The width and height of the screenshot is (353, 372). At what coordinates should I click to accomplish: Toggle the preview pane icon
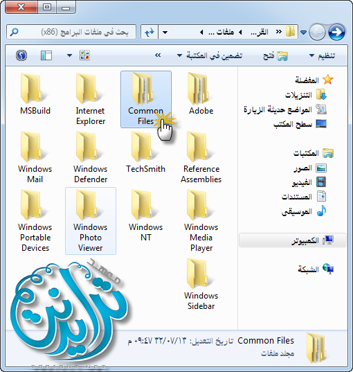point(46,55)
